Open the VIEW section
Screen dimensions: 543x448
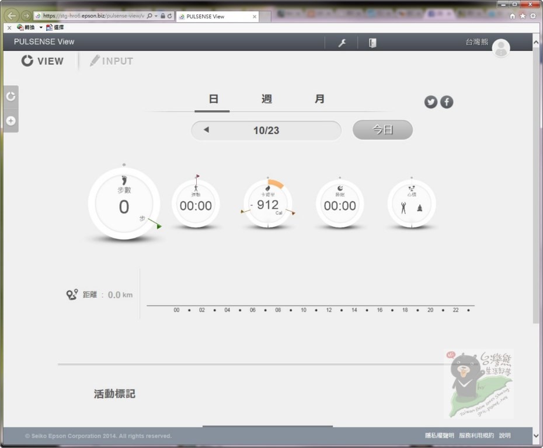point(42,61)
